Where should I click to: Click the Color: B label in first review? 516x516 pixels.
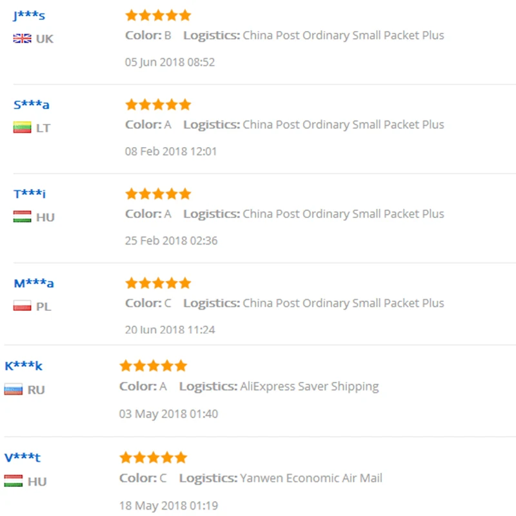click(148, 35)
